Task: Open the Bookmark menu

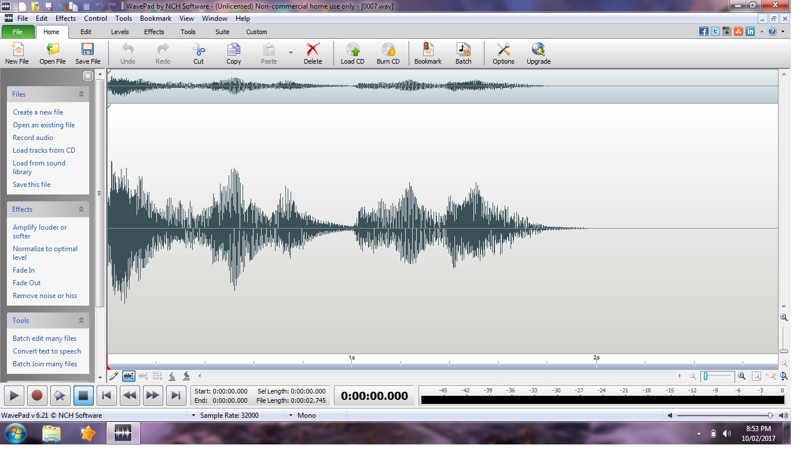Action: point(155,18)
